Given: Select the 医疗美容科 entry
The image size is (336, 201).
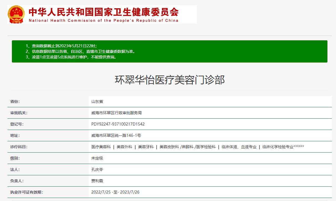Looking at the screenshot, I should coord(101,147).
